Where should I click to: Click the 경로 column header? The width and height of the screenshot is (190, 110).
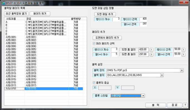(47, 19)
